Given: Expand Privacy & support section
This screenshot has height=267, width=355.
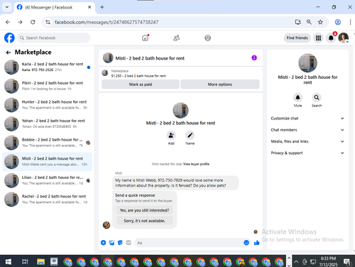Looking at the screenshot, I should (x=307, y=153).
